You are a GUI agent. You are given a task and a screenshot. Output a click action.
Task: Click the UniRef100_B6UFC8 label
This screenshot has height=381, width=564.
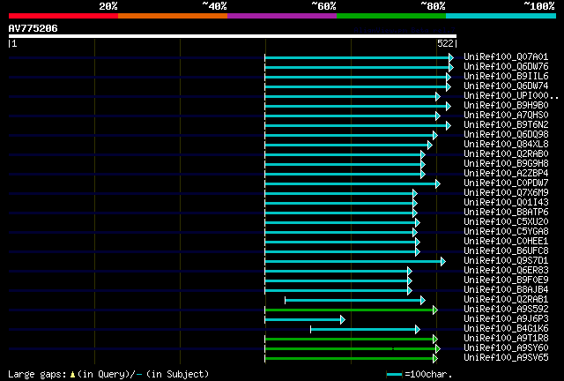[x=506, y=251]
